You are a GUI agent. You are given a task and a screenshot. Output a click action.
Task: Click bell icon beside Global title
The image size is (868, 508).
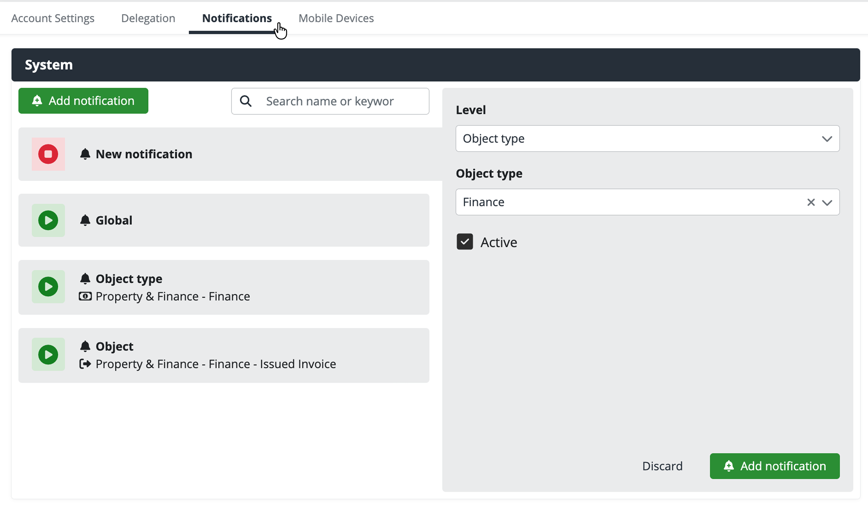[85, 220]
